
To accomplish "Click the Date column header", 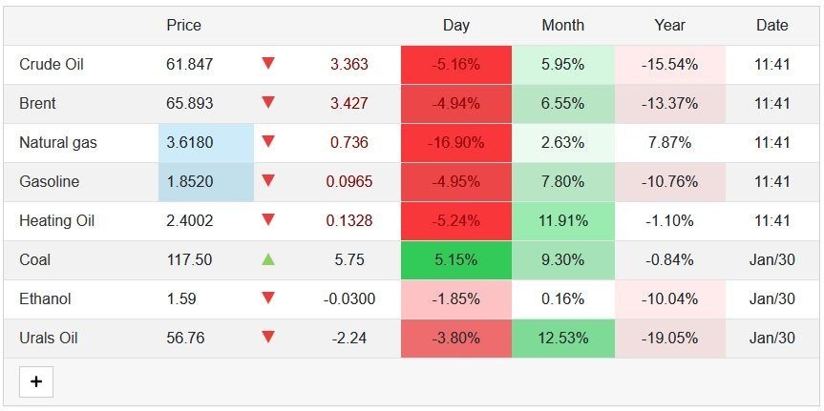I will tap(771, 26).
